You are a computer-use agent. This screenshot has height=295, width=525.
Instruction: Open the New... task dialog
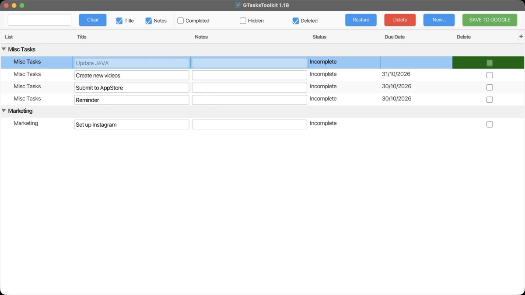(x=439, y=20)
